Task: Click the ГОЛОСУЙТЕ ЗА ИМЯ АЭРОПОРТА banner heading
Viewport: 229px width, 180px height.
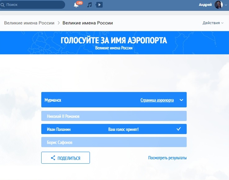Action: pyautogui.click(x=114, y=40)
